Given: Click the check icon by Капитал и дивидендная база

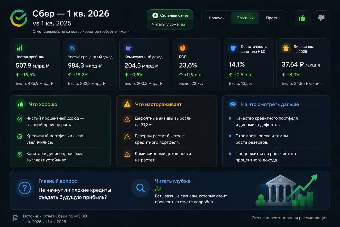Looking at the screenshot, I should point(20,154).
